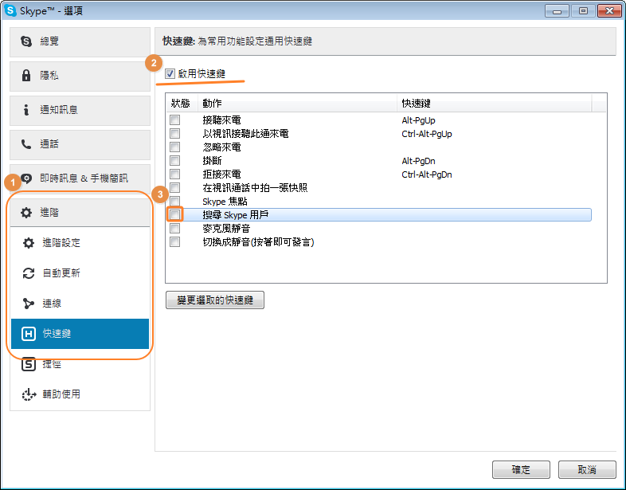The width and height of the screenshot is (626, 490).
Task: Enable the 在視訊通話中拍一張快照 checkbox
Action: [175, 188]
